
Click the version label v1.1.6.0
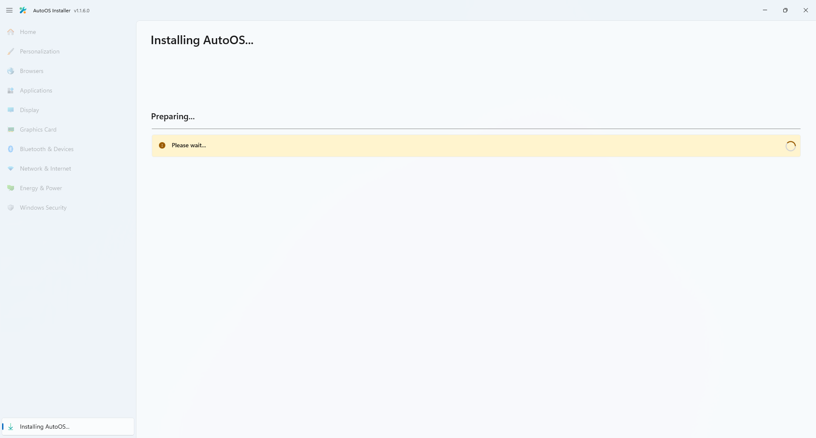[x=82, y=11]
